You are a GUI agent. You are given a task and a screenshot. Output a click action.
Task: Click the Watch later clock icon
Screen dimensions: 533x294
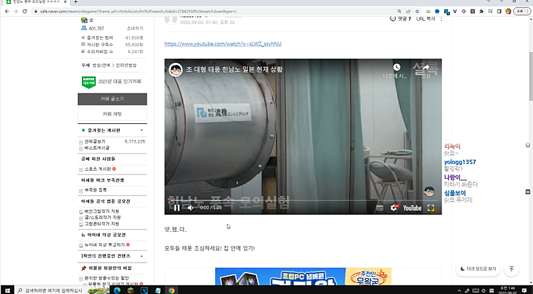(396, 67)
